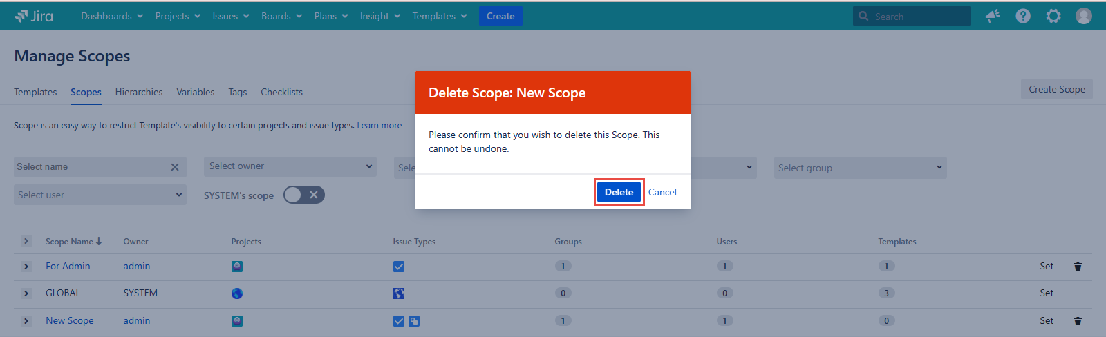Image resolution: width=1106 pixels, height=337 pixels.
Task: Open the Select user dropdown
Action: tap(100, 195)
